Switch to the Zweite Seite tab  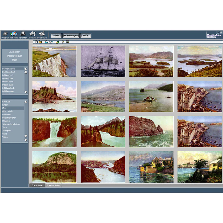pyautogui.click(x=53, y=185)
